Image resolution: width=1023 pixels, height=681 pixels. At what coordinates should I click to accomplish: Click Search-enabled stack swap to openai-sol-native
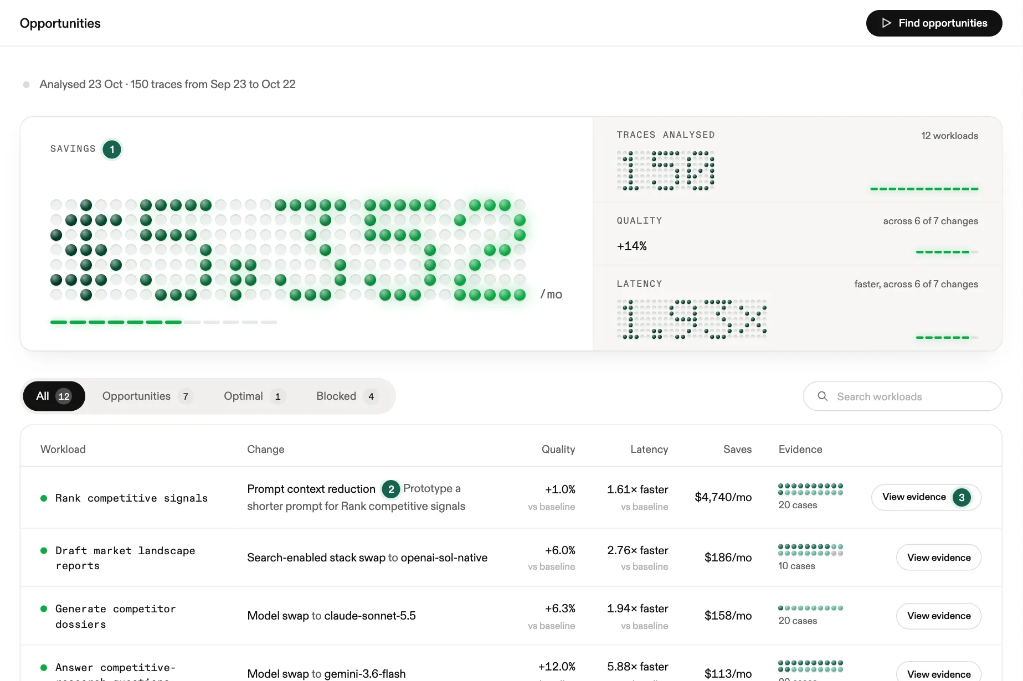tap(367, 558)
